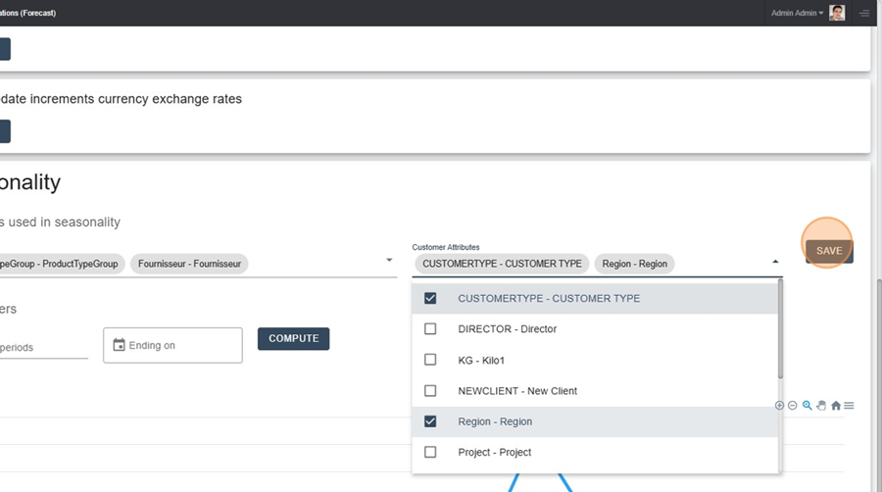Viewport: 882px width, 492px height.
Task: Uncheck the Region - Region checkbox
Action: (x=430, y=421)
